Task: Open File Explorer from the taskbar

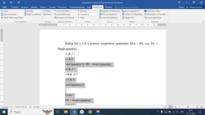Action: [66, 112]
